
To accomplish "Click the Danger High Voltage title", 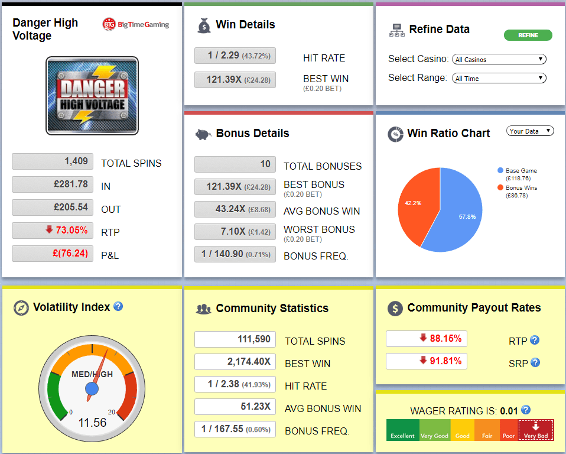I will [x=45, y=29].
